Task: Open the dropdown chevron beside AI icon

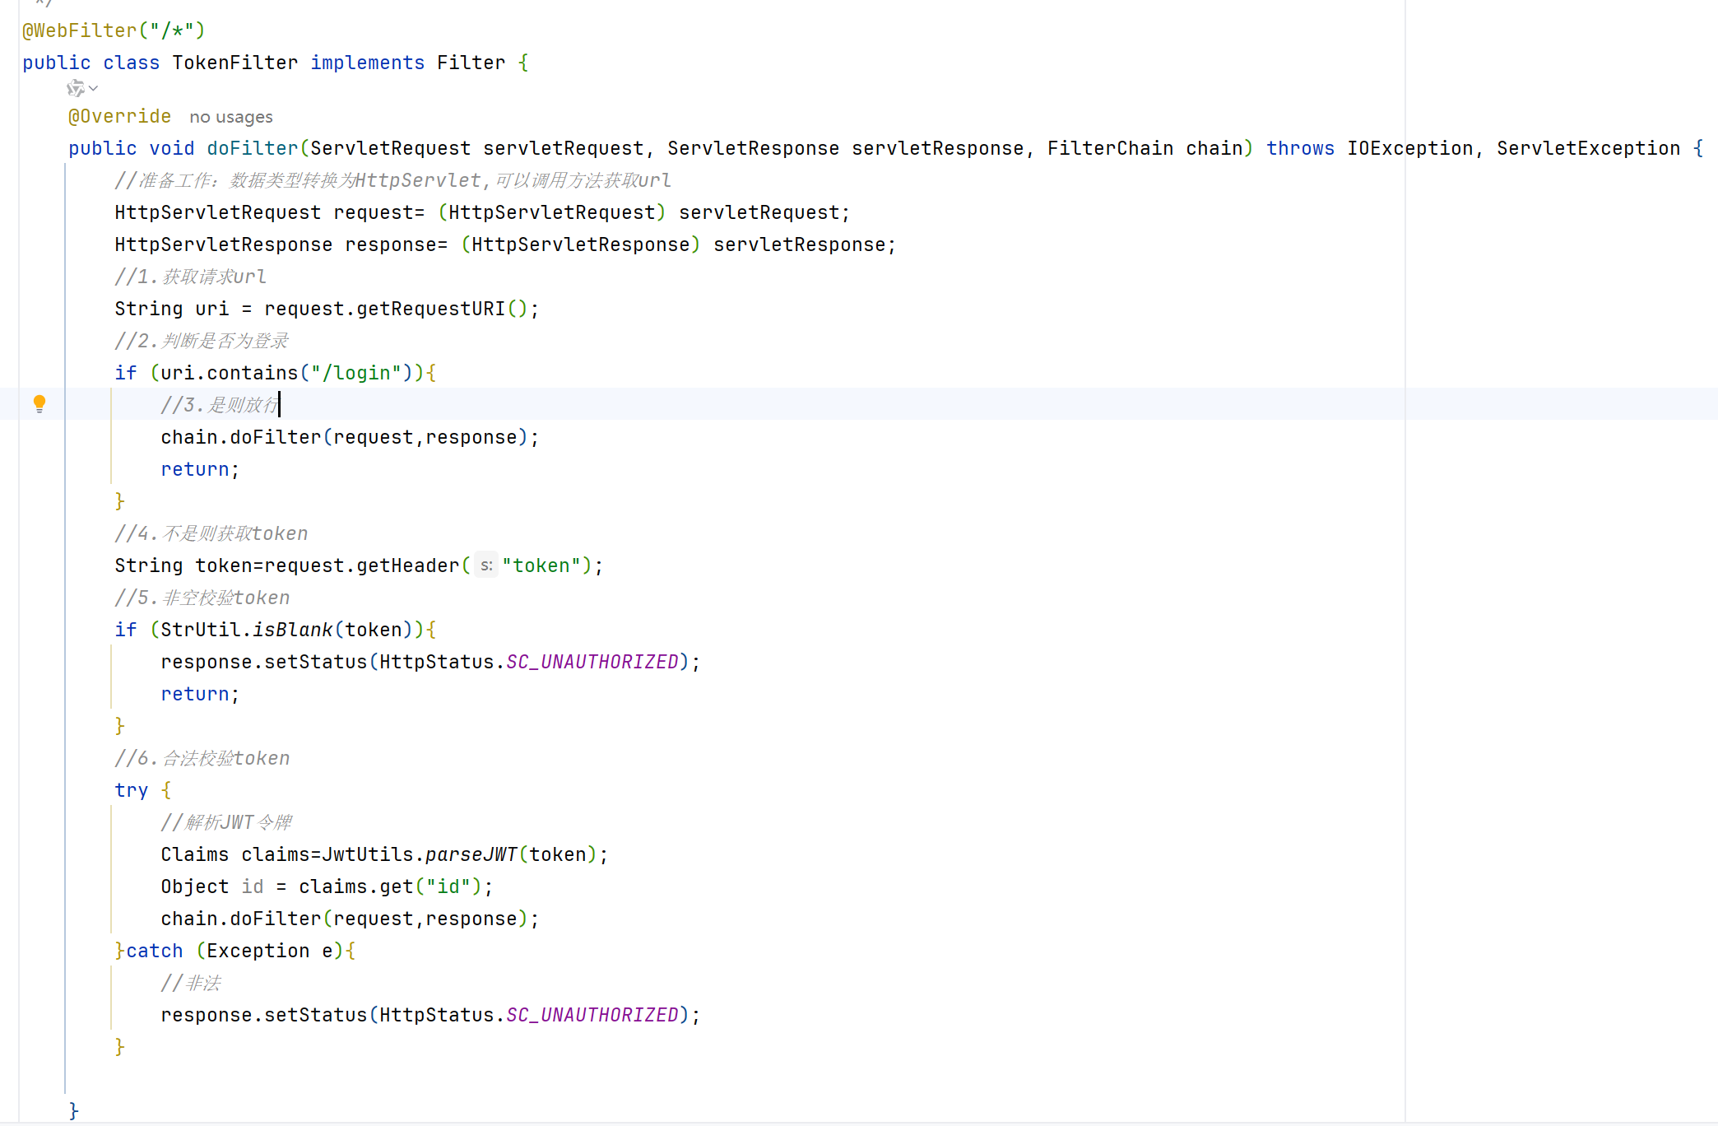Action: coord(94,89)
